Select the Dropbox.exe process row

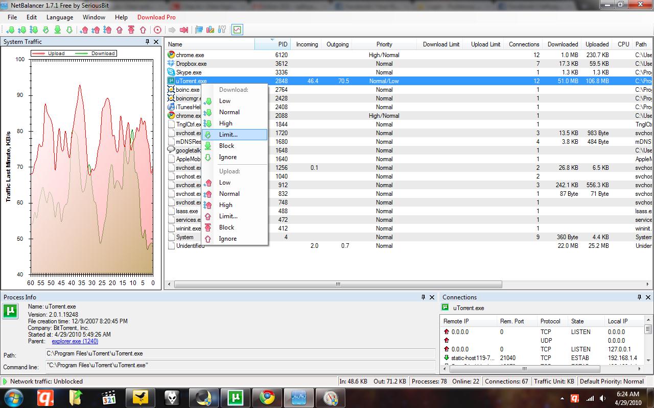[409, 64]
